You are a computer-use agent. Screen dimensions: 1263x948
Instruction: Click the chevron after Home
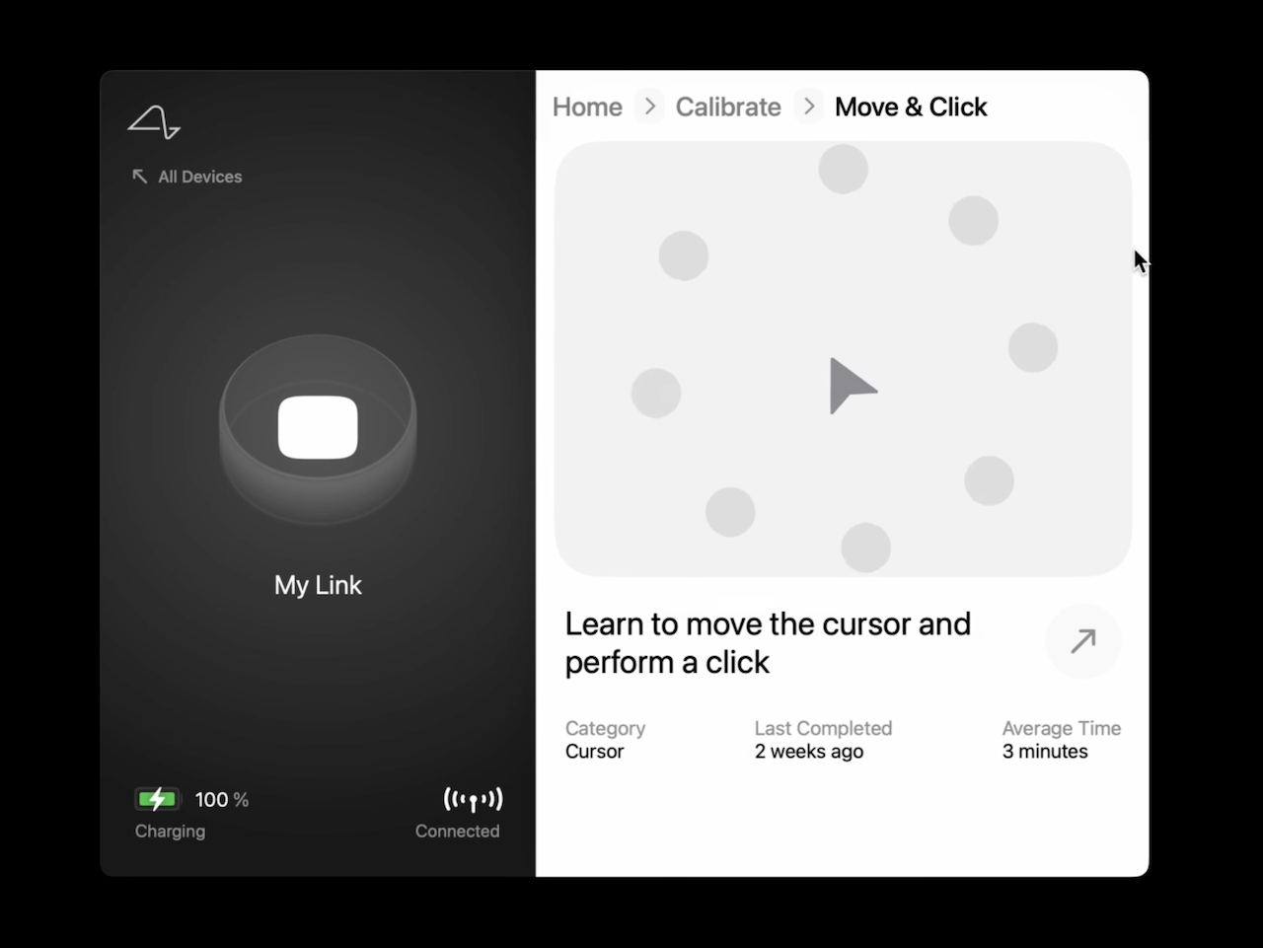pyautogui.click(x=649, y=106)
